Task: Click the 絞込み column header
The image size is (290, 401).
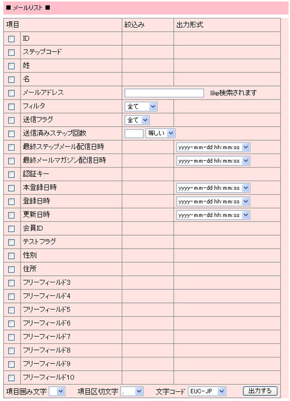Action: [x=135, y=25]
